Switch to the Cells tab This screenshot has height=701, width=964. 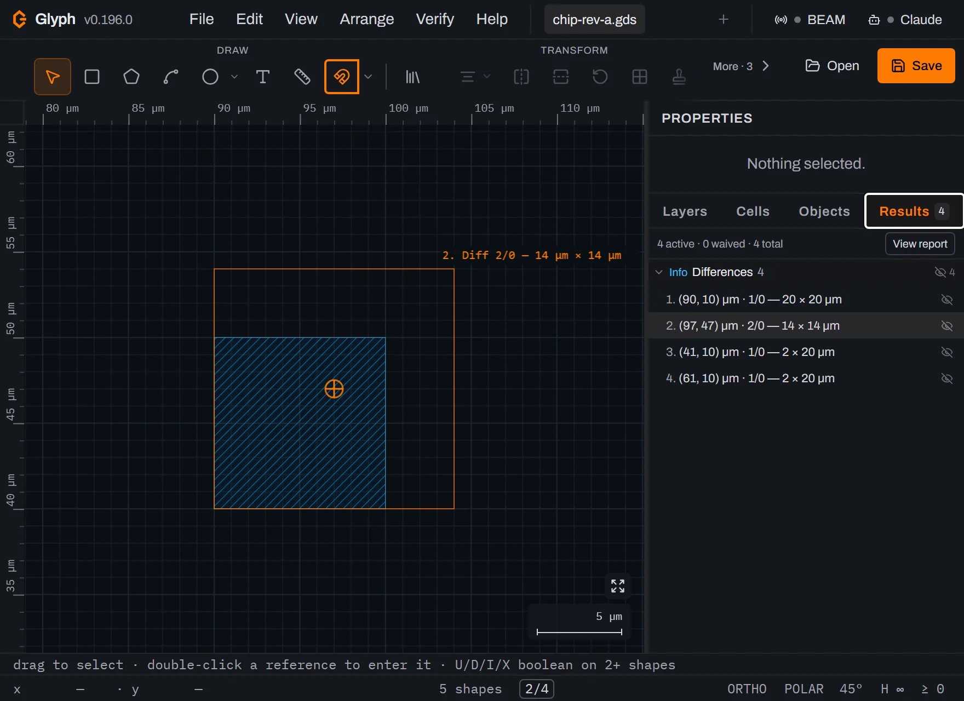(x=753, y=211)
